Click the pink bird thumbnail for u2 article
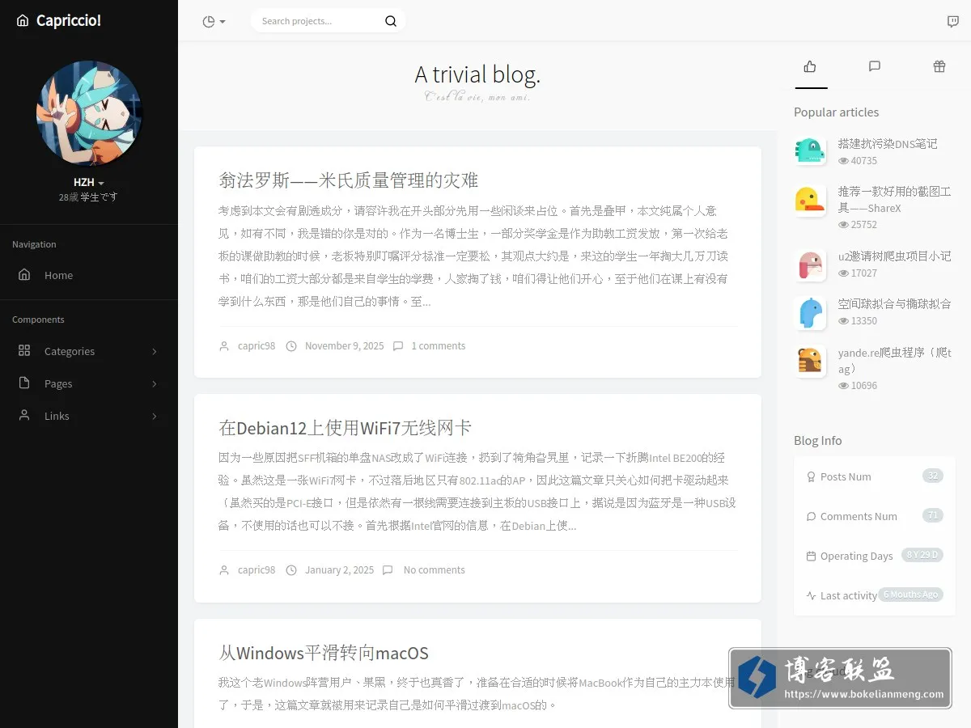The width and height of the screenshot is (971, 728). pos(810,265)
